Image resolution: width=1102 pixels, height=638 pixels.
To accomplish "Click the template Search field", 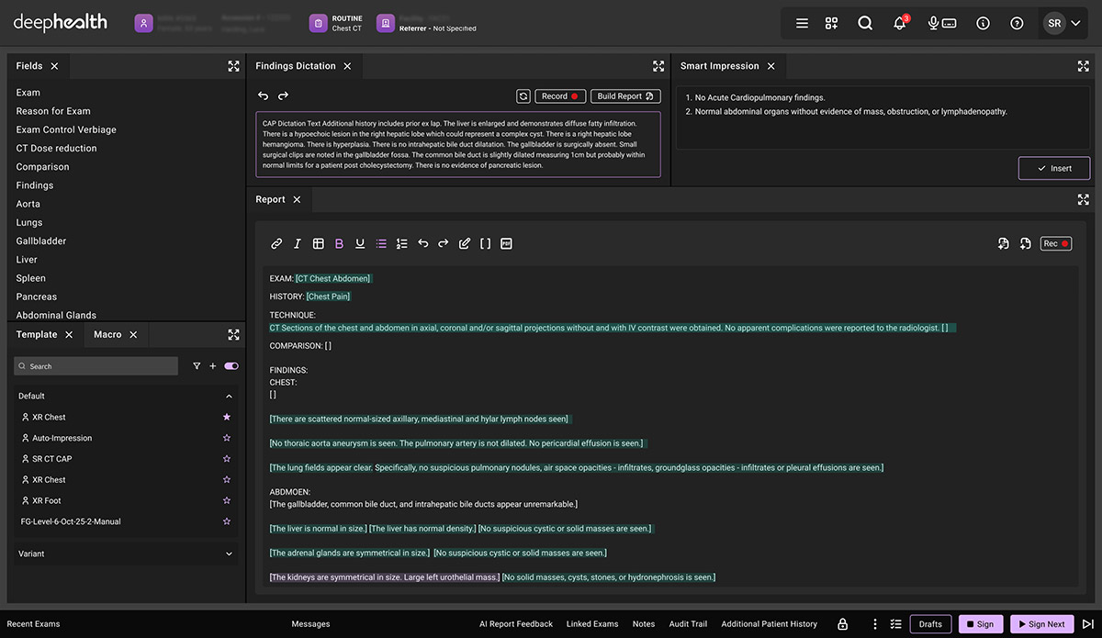I will (96, 365).
